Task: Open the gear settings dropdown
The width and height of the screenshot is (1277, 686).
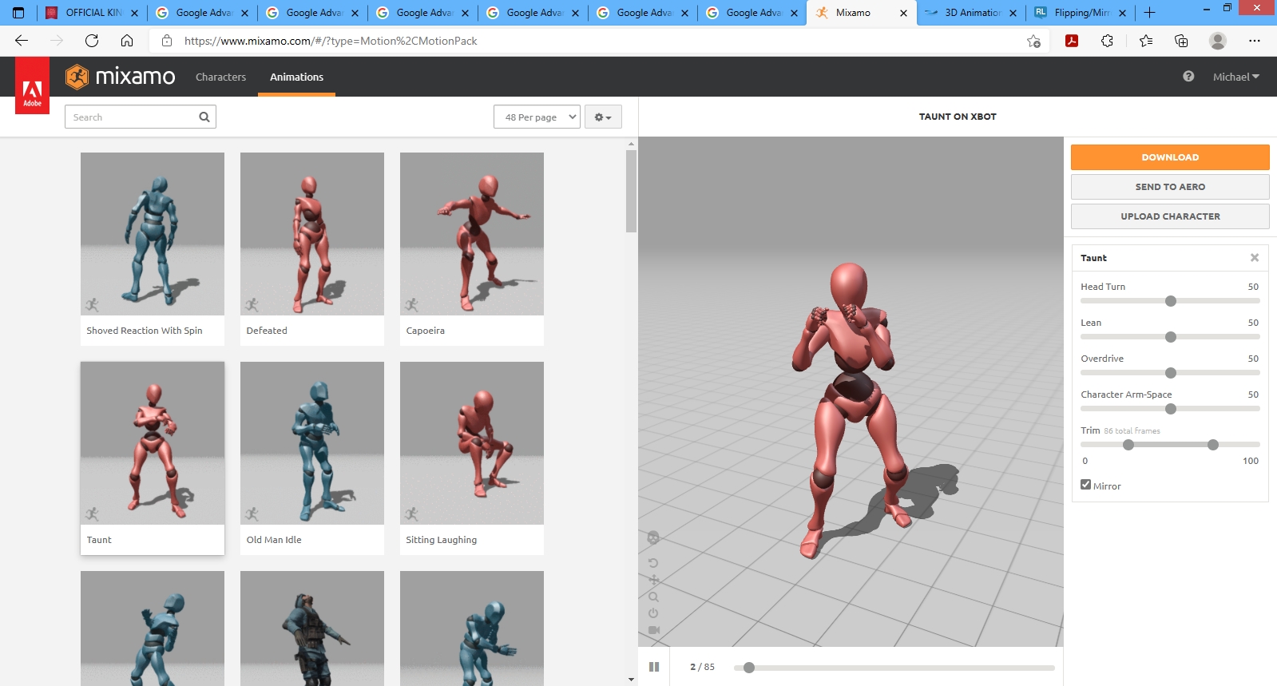Action: coord(603,117)
